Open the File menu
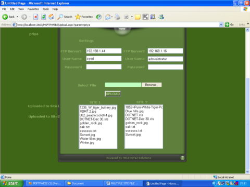Image resolution: width=250 pixels, height=187 pixels. 4,9
